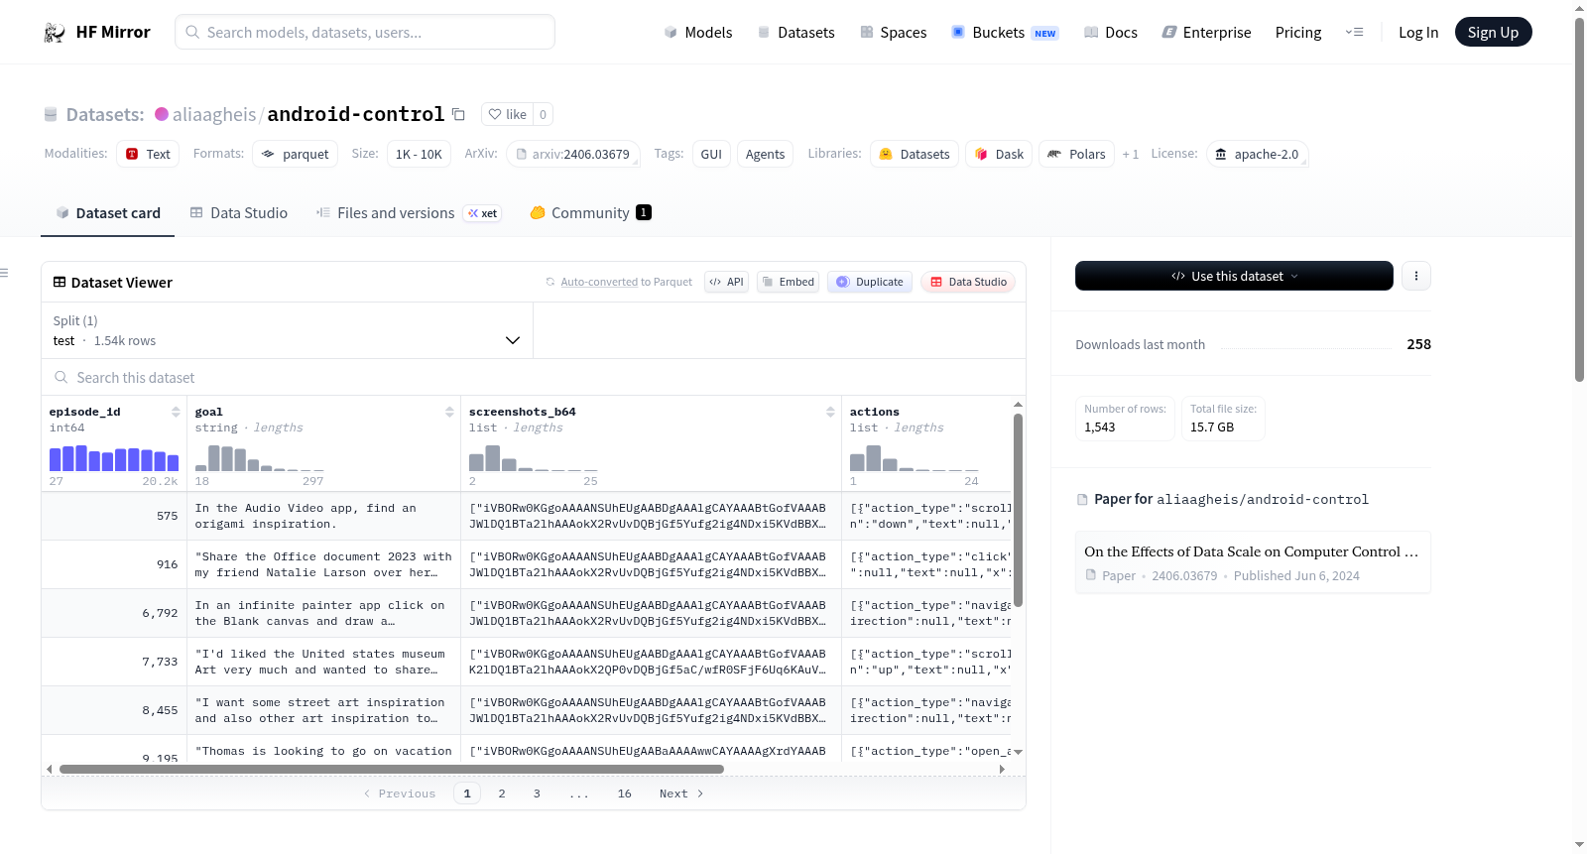The image size is (1587, 854).
Task: Open the aliaagheis author link
Action: pyautogui.click(x=214, y=114)
